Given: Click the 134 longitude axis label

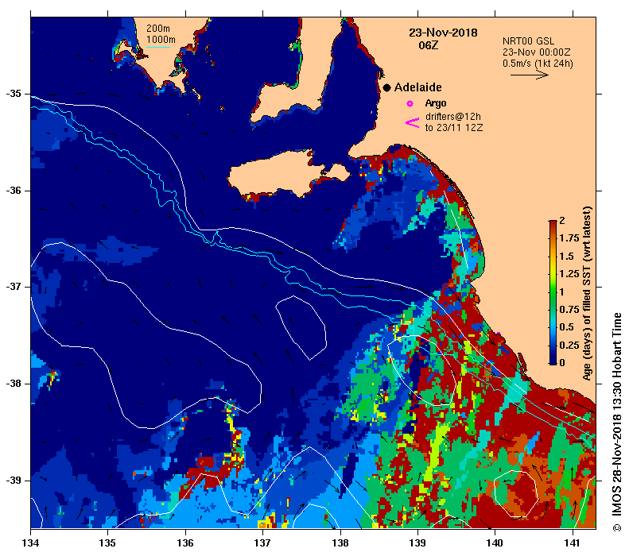Looking at the screenshot, I should click(x=30, y=543).
